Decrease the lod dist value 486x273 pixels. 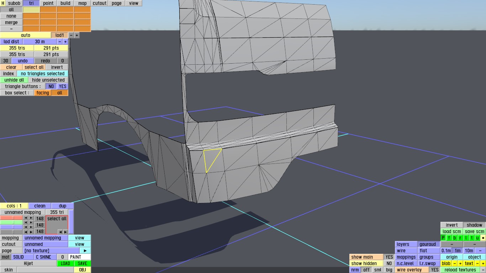pyautogui.click(x=60, y=42)
